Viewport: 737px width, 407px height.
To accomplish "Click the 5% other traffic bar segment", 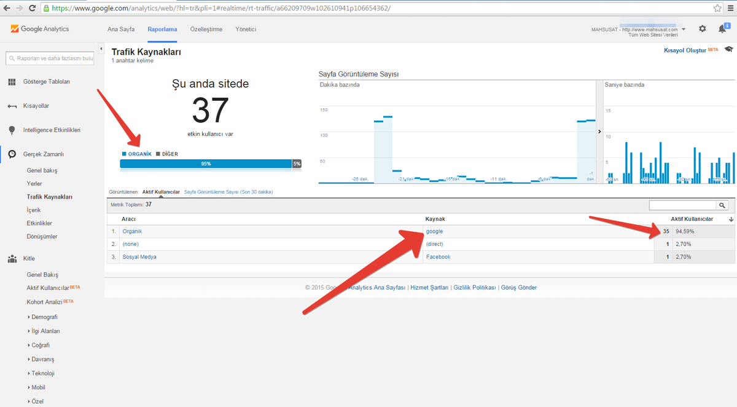I will point(297,164).
